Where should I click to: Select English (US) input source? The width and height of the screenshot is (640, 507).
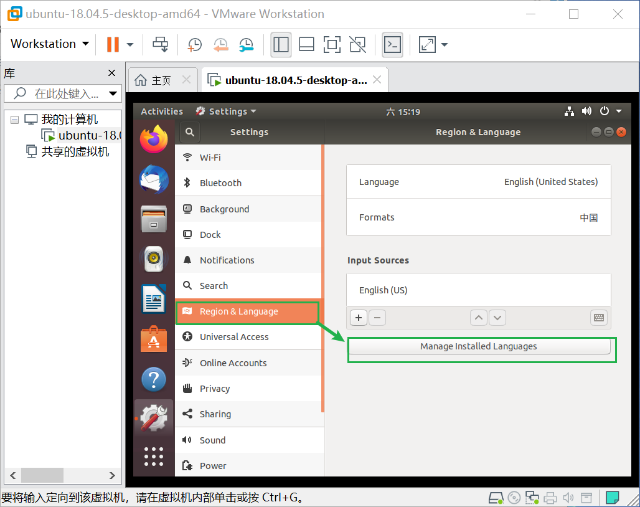click(x=478, y=290)
